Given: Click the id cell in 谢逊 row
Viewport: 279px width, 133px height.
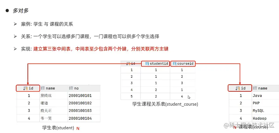Looking at the screenshot, I should (x=28, y=103).
